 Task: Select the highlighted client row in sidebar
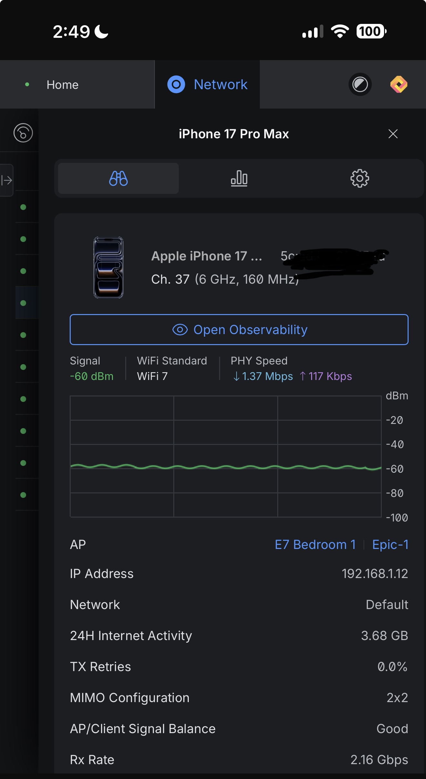pyautogui.click(x=27, y=303)
